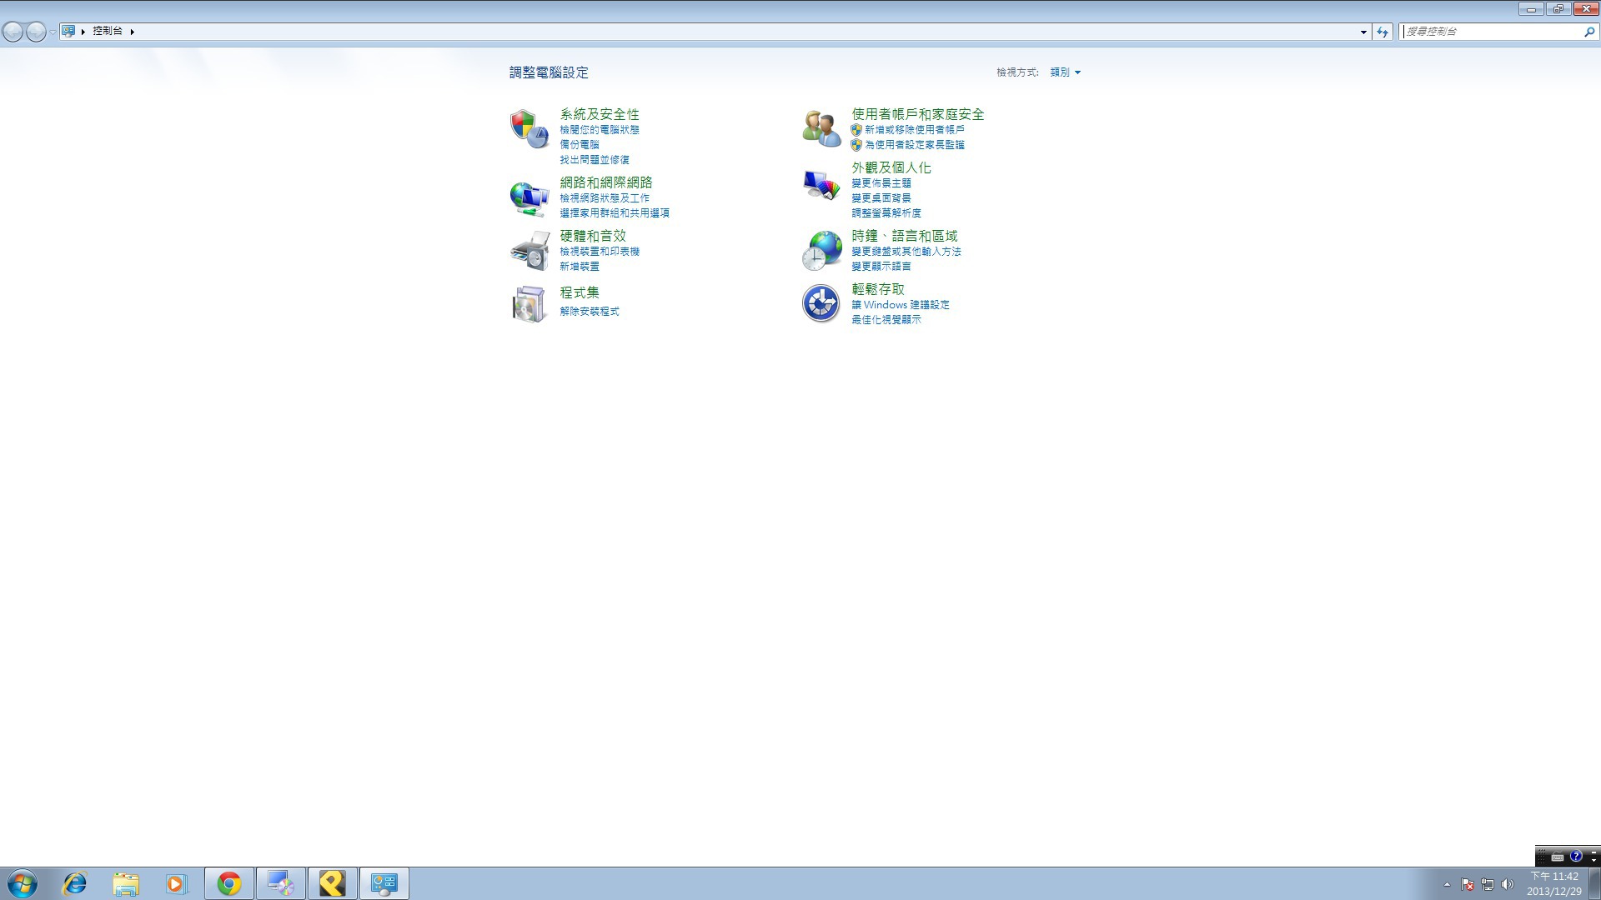Viewport: 1601px width, 900px height.
Task: Open Windows Media Player from taskbar
Action: tap(176, 883)
